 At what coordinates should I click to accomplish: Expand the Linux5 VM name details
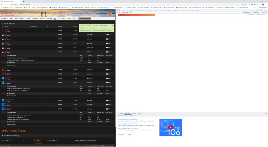tap(7, 51)
